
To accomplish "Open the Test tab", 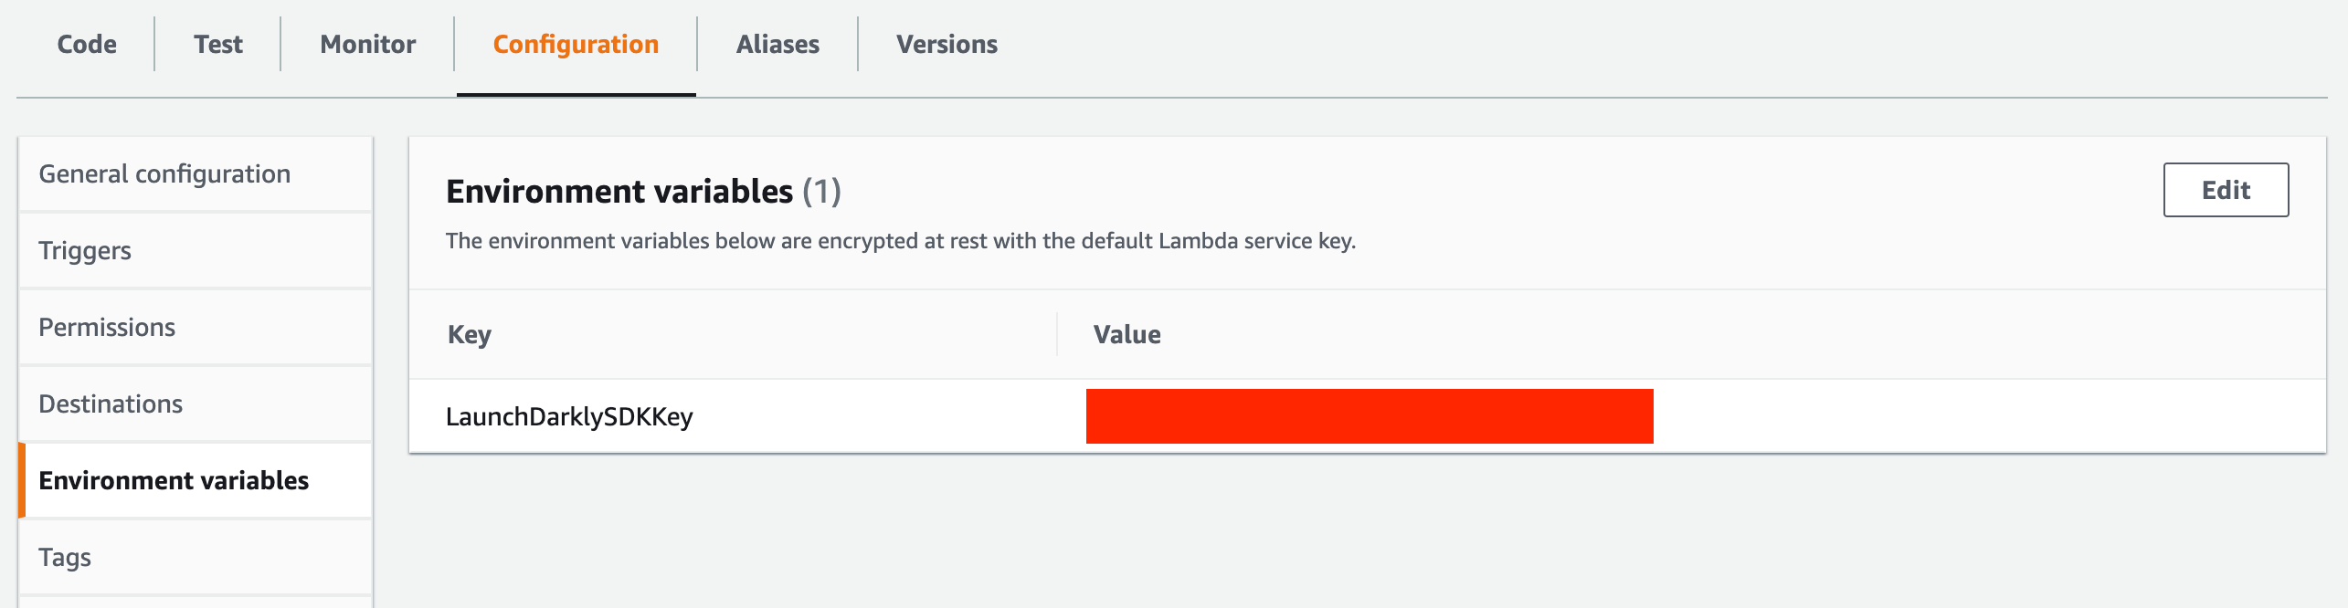I will tap(217, 44).
